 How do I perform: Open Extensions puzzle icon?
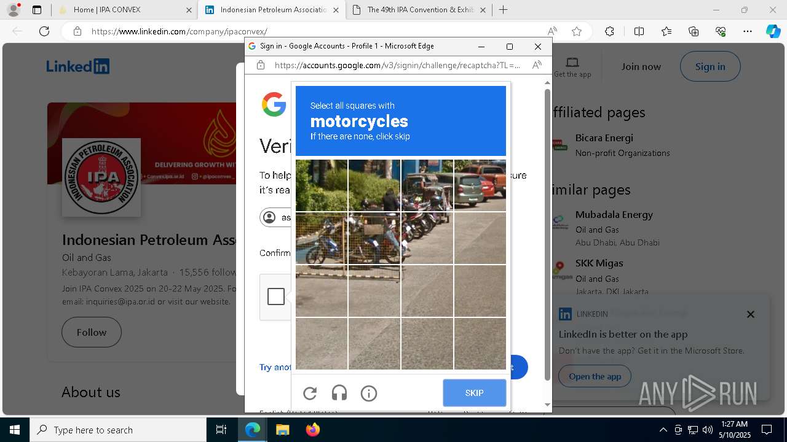click(609, 31)
